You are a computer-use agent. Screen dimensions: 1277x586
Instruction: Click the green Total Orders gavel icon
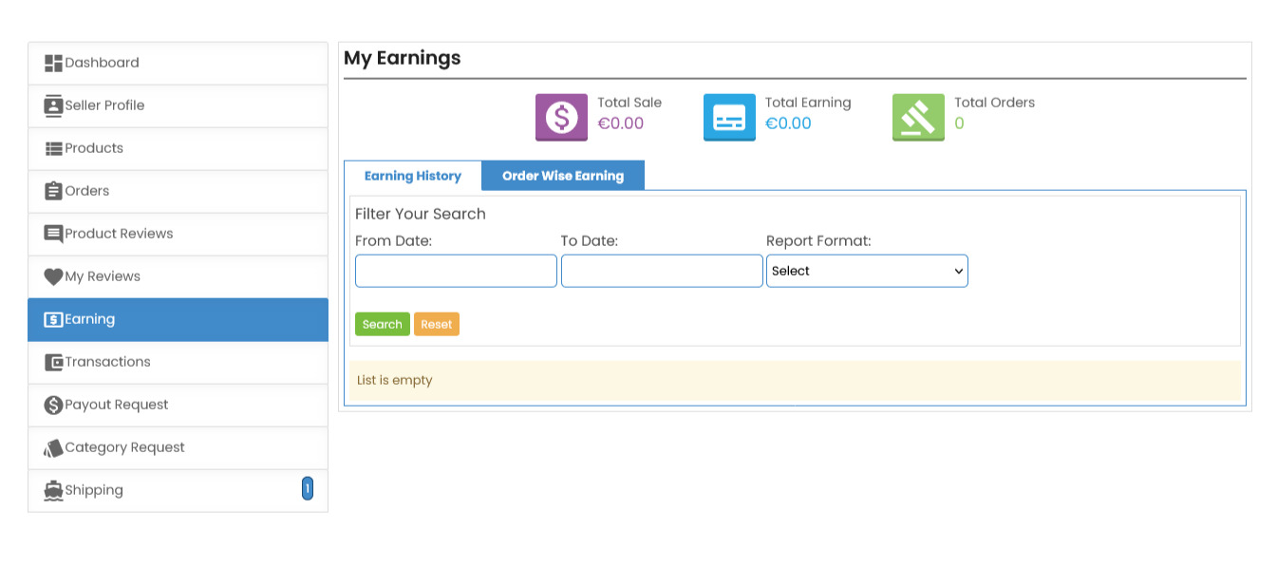(918, 117)
